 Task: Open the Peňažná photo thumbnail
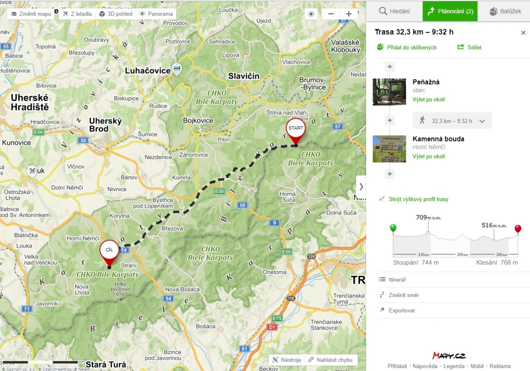coord(389,92)
